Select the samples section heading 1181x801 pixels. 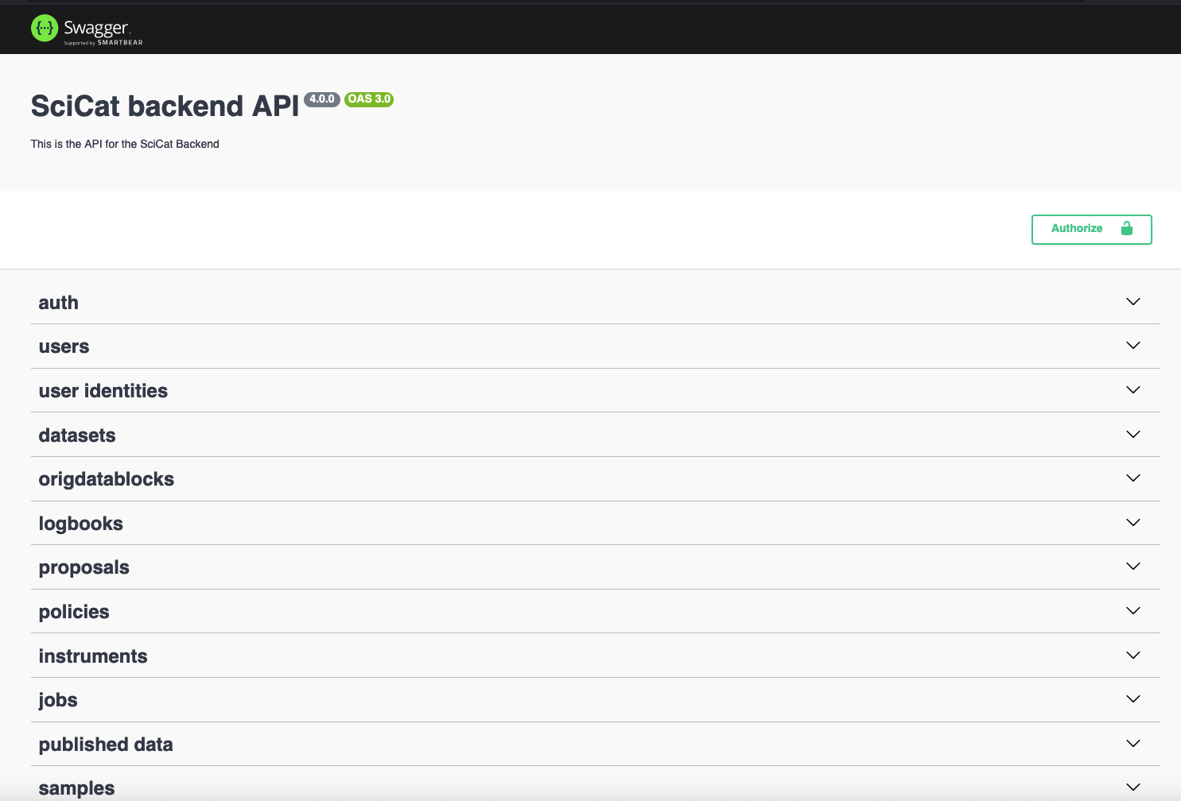[x=76, y=788]
